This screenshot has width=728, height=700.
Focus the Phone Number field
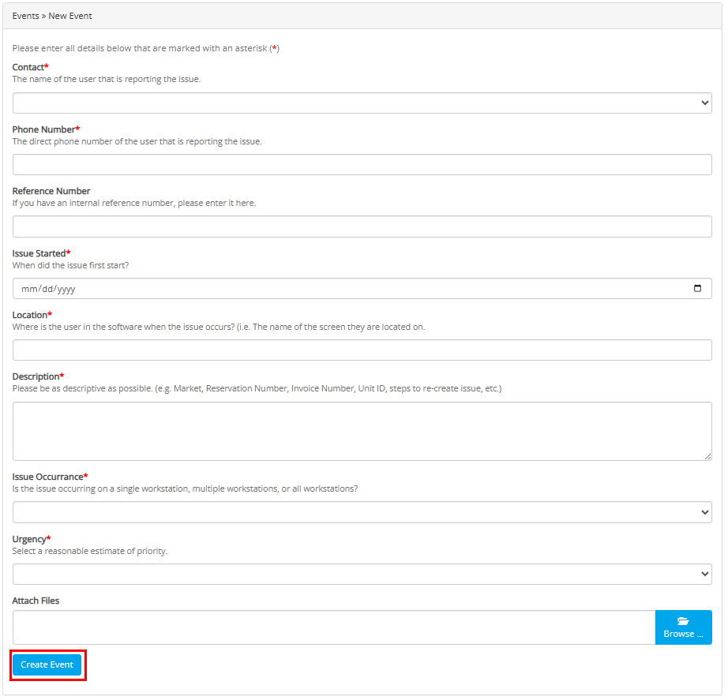362,165
